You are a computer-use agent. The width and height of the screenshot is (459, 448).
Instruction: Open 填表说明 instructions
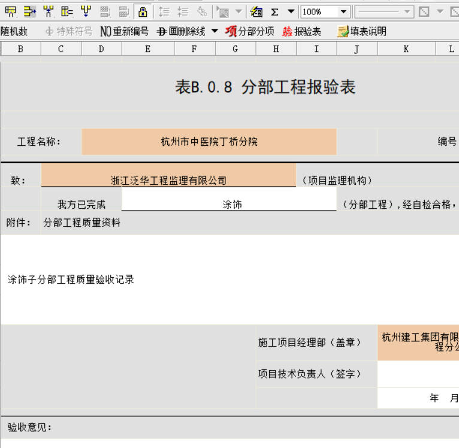pyautogui.click(x=361, y=31)
